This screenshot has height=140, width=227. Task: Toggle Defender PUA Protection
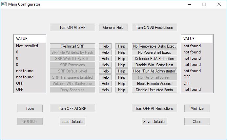pyautogui.click(x=155, y=59)
